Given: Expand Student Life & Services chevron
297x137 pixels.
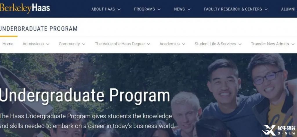Looking at the screenshot, I should pyautogui.click(x=240, y=44).
